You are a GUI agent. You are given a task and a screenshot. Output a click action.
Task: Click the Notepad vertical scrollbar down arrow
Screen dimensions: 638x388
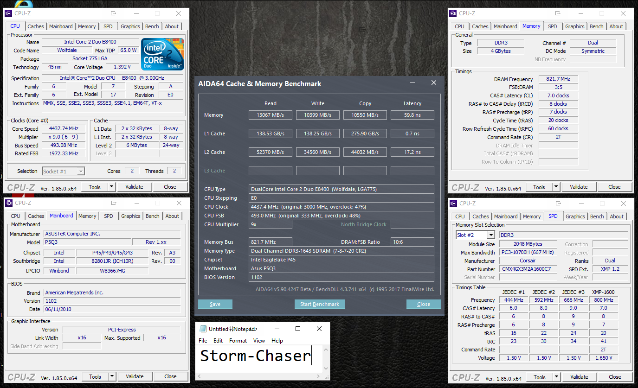326,369
